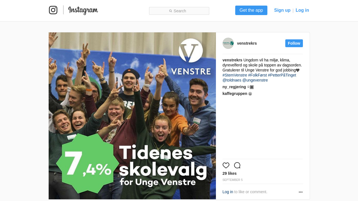This screenshot has height=201, width=358.
Task: Open the #PetterPåTinget hashtag
Action: click(282, 75)
